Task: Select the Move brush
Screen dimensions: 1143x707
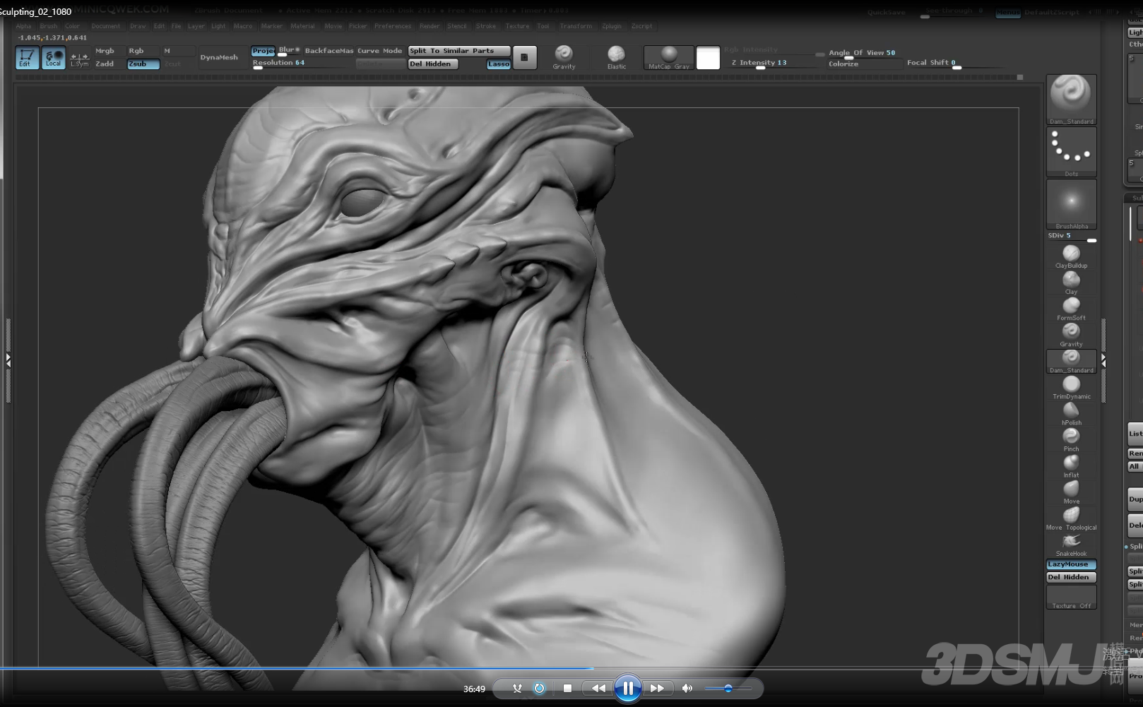Action: pos(1071,492)
